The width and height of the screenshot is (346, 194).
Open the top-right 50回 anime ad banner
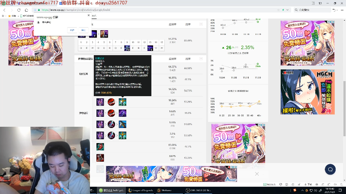pyautogui.click(x=308, y=43)
